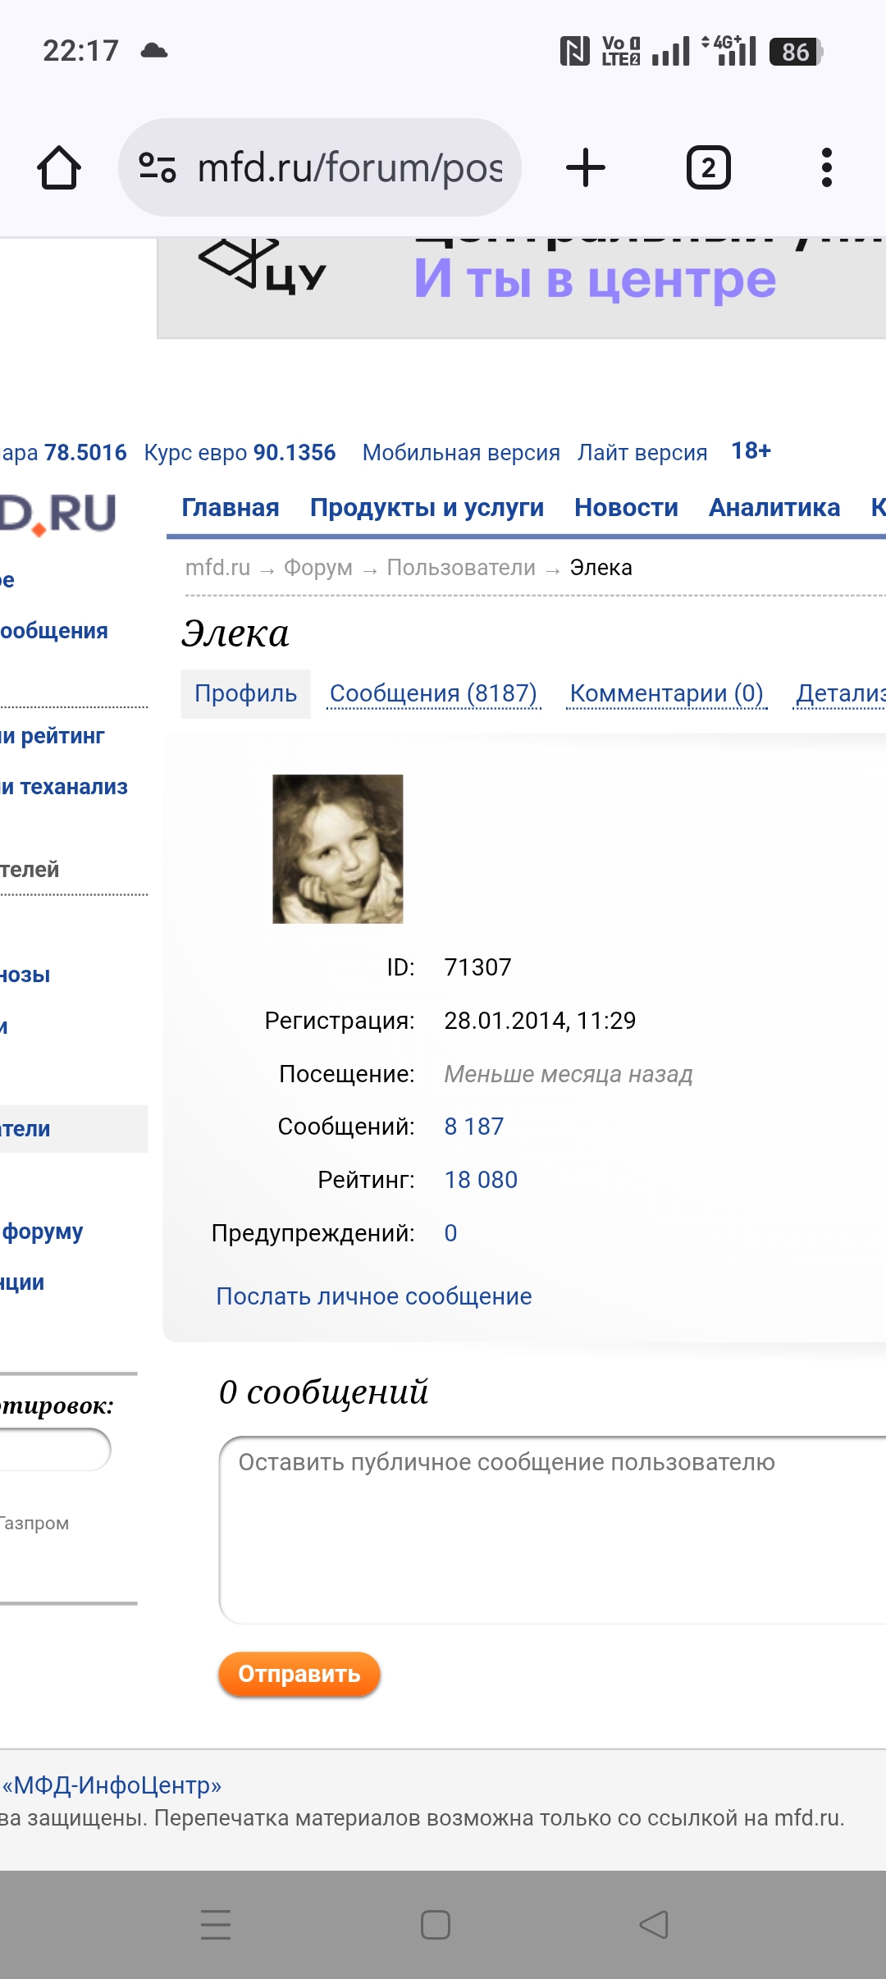This screenshot has width=886, height=1979.
Task: Open site settings icon in address bar
Action: click(157, 167)
